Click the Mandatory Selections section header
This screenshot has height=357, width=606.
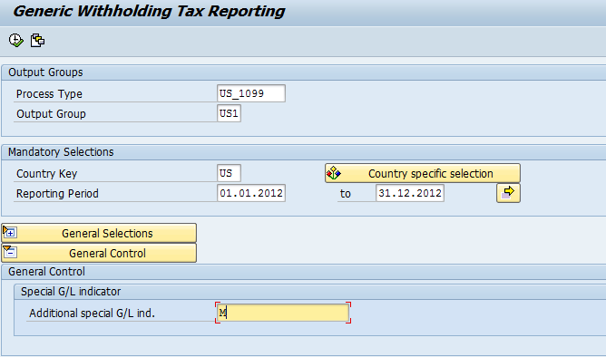(61, 151)
